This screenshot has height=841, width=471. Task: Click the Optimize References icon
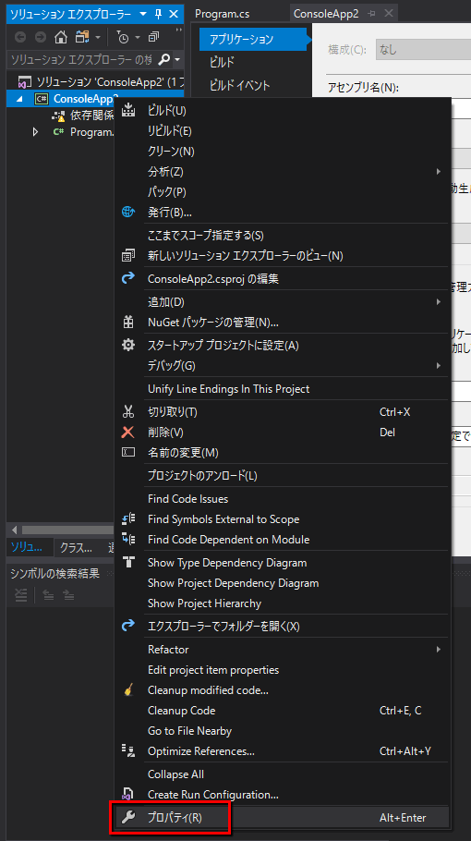coord(128,750)
